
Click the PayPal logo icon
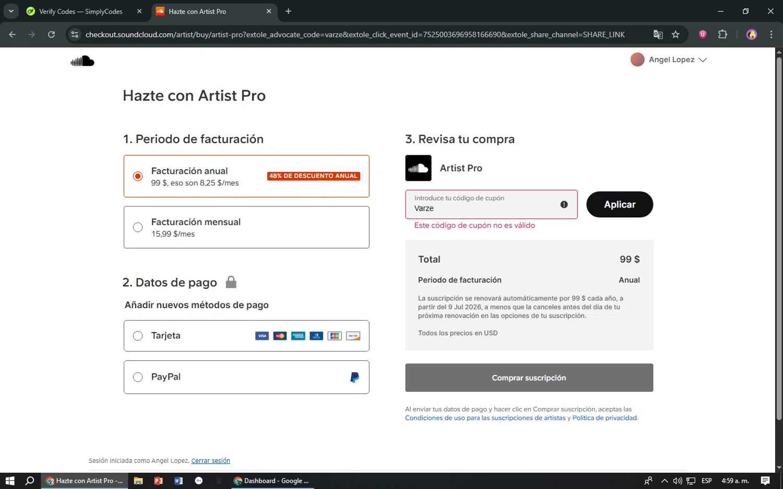click(354, 377)
